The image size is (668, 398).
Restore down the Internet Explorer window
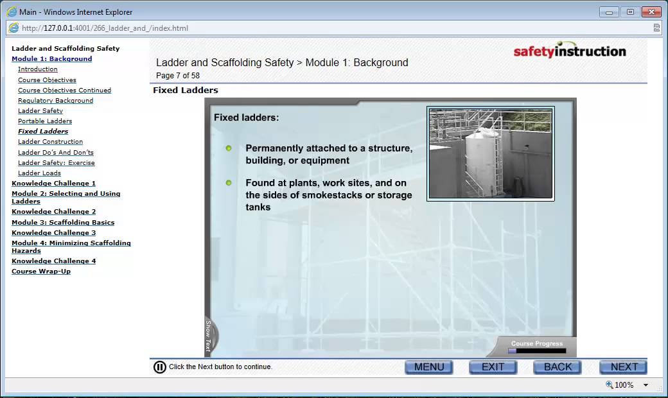(630, 12)
